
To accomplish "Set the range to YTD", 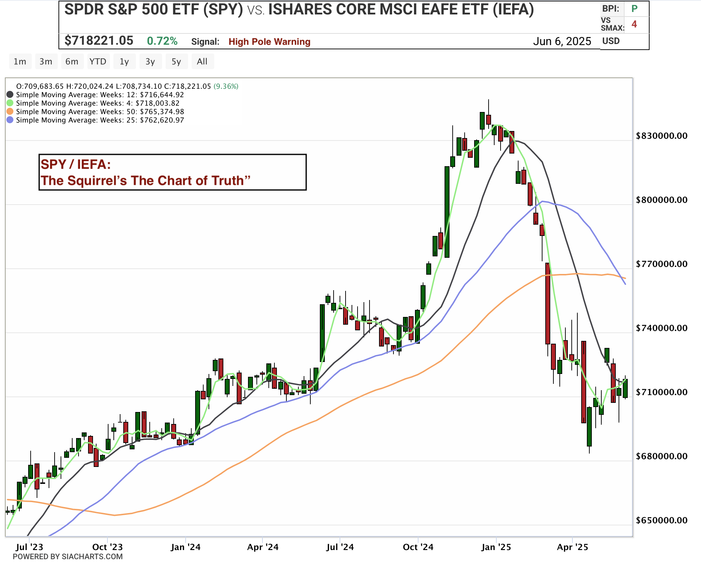I will (x=98, y=62).
